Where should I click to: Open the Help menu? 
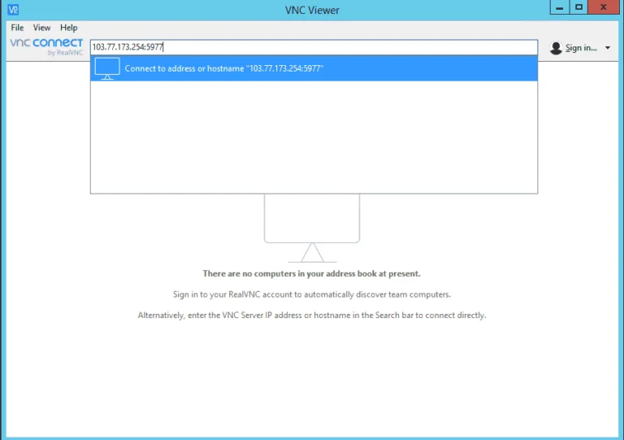[x=69, y=28]
